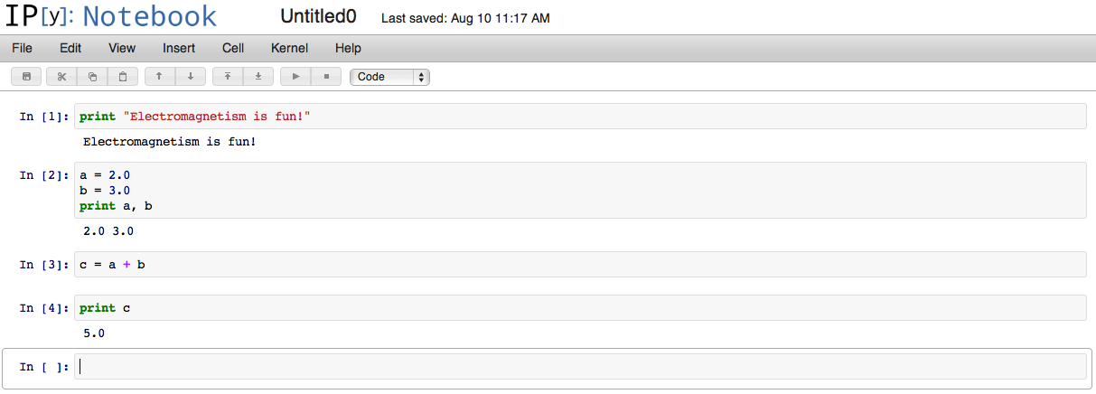
Task: Open the Cell menu
Action: coord(233,48)
